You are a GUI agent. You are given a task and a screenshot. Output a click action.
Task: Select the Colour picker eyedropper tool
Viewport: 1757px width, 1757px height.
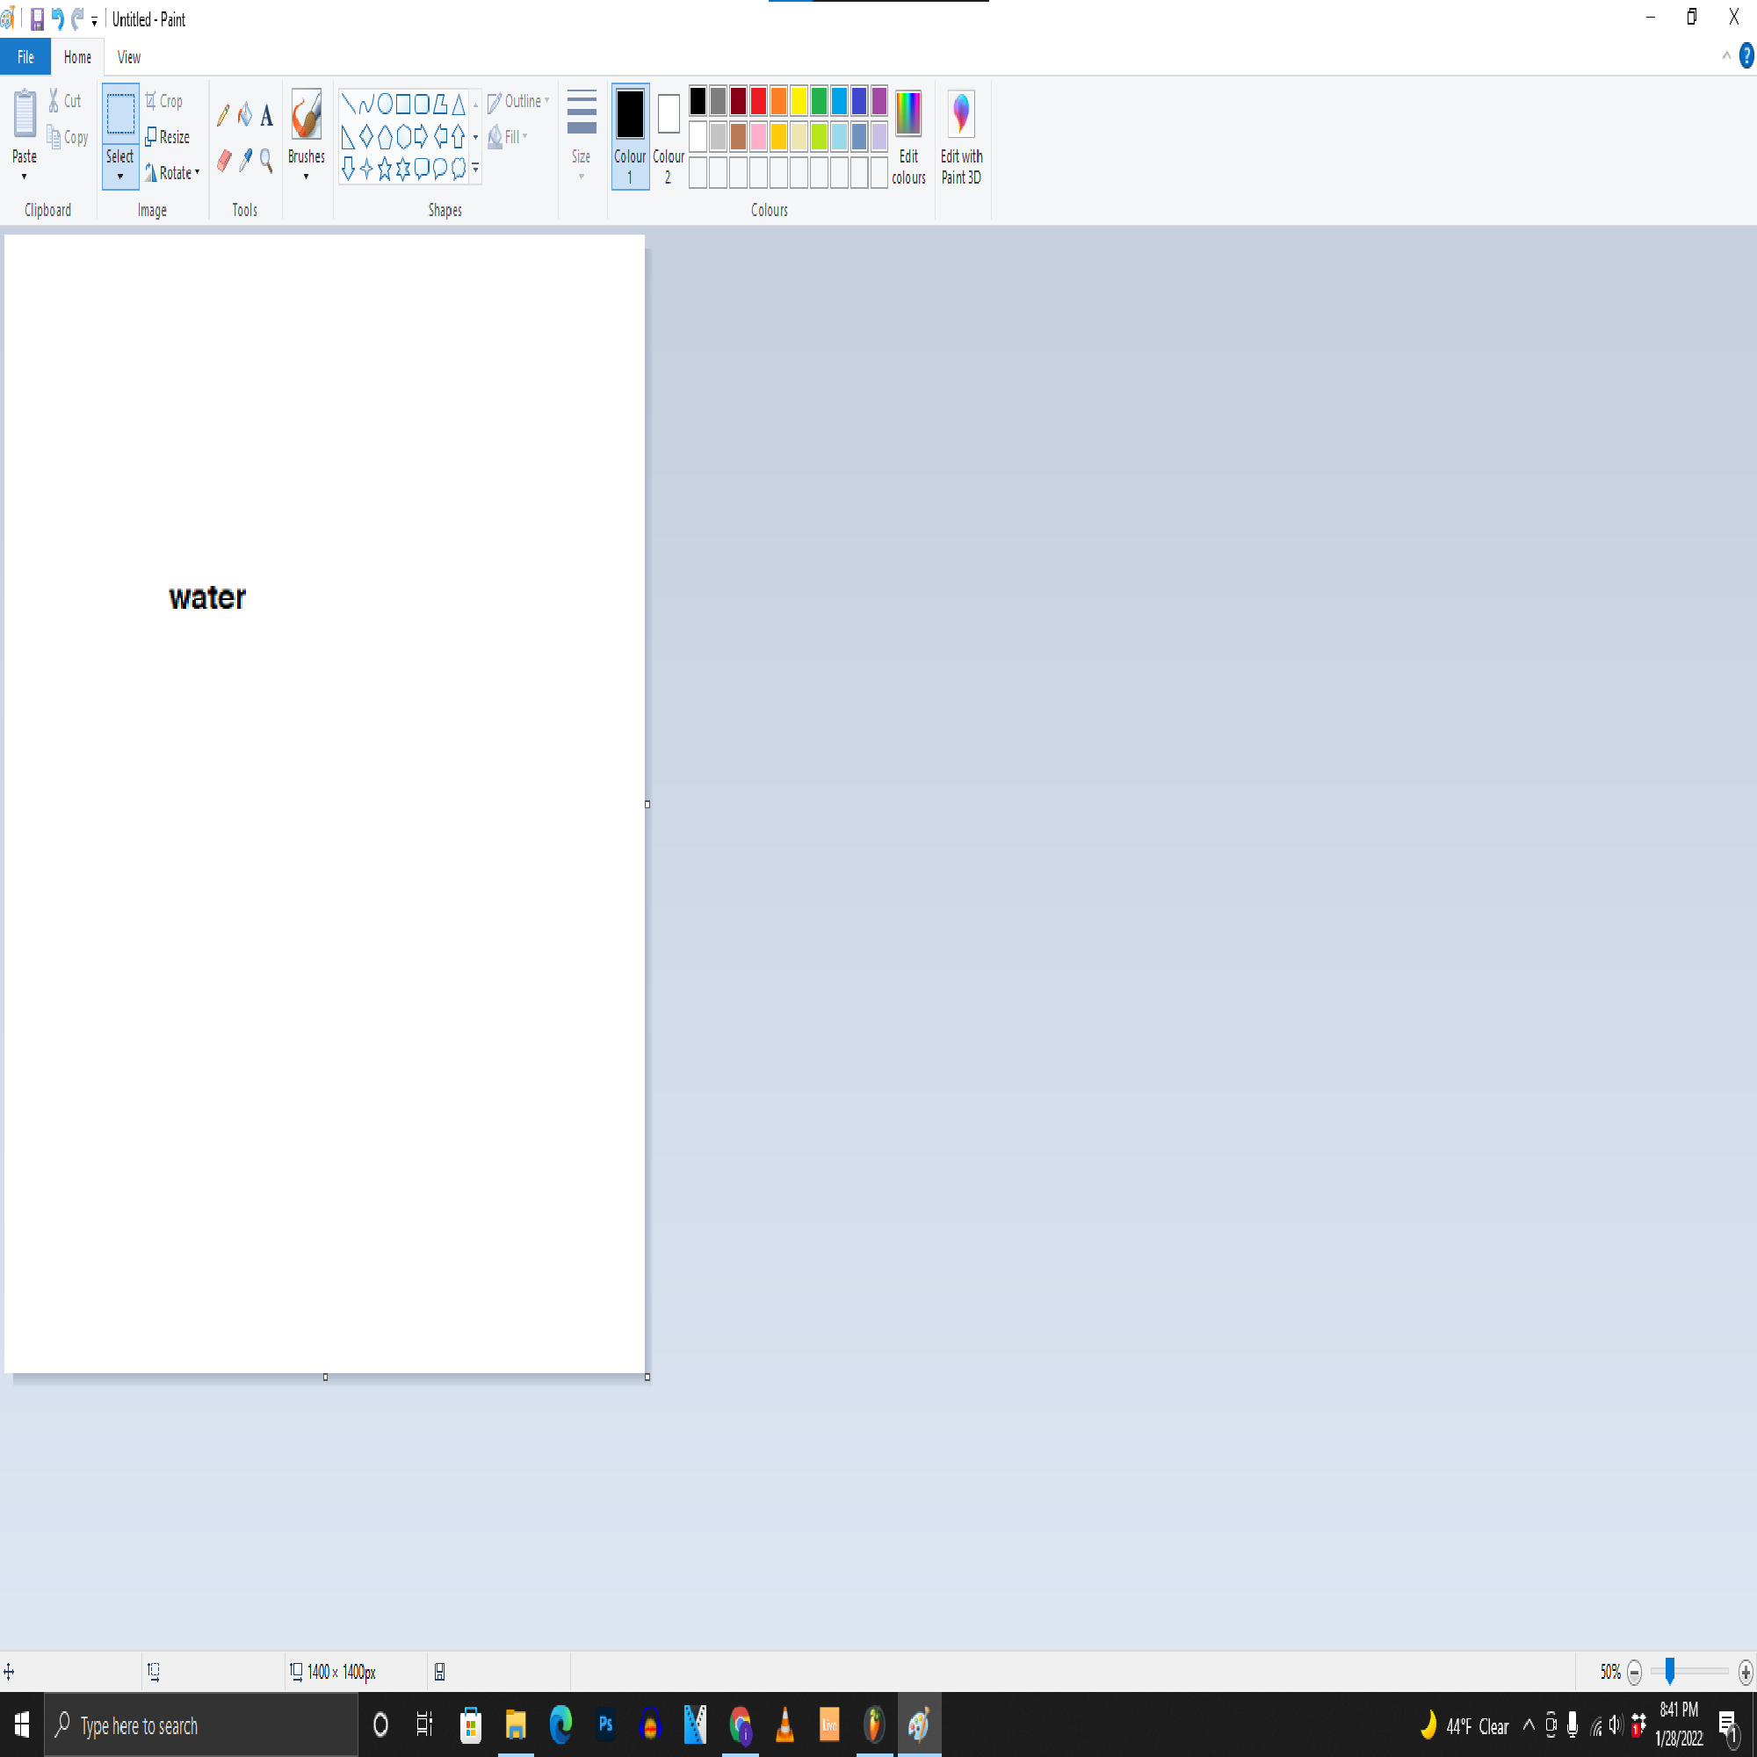246,161
